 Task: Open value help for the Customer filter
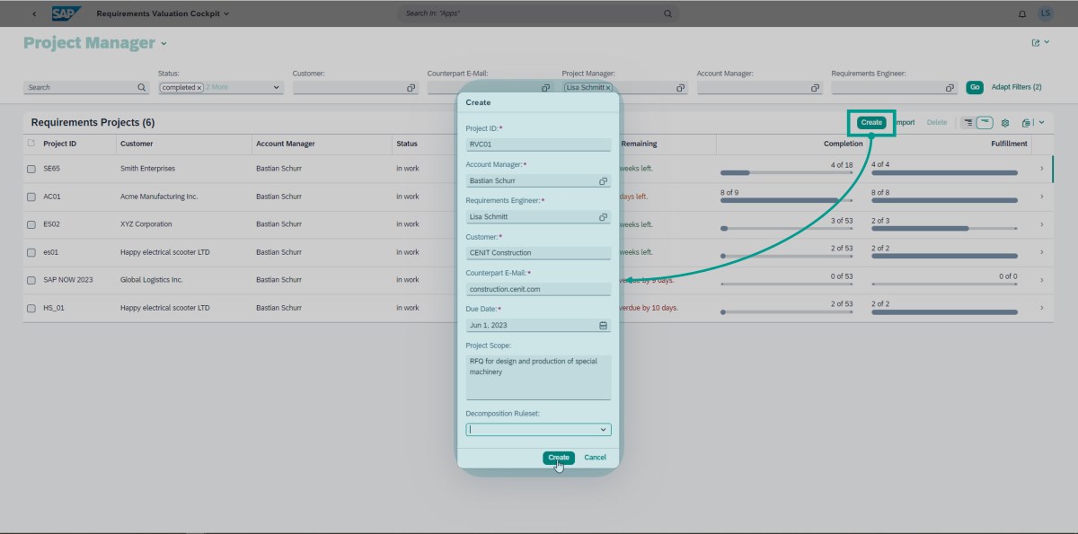(411, 88)
